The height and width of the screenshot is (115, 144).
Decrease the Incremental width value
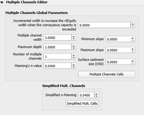[133, 26]
